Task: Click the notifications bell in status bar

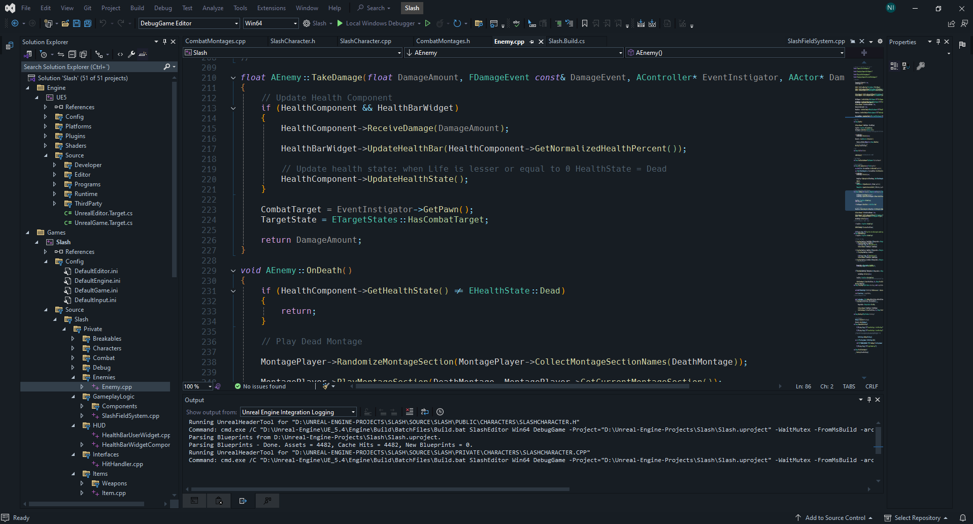Action: (962, 518)
